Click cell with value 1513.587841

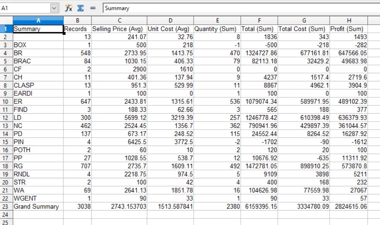pyautogui.click(x=170, y=207)
